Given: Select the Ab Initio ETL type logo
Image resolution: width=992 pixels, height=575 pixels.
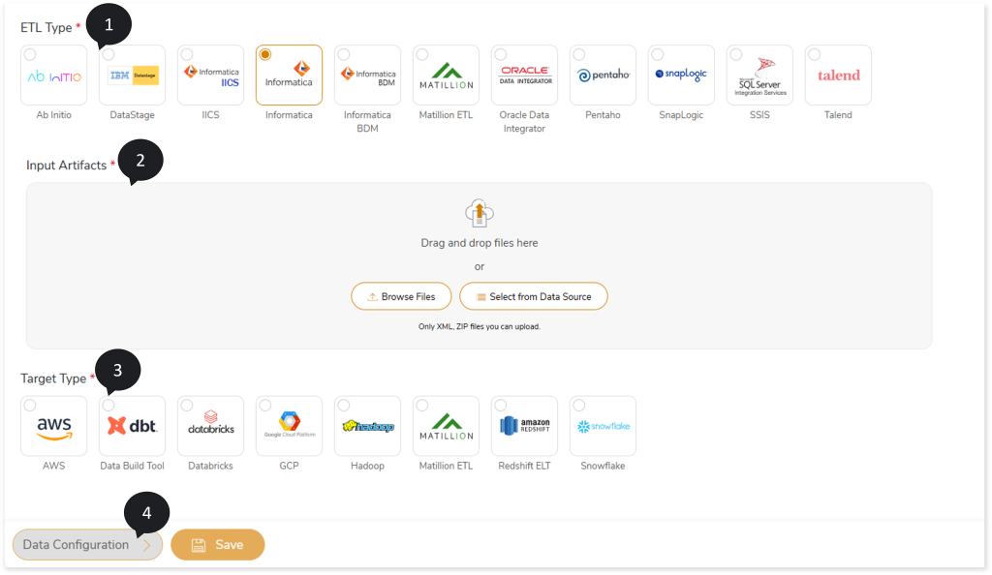Looking at the screenshot, I should pyautogui.click(x=54, y=76).
